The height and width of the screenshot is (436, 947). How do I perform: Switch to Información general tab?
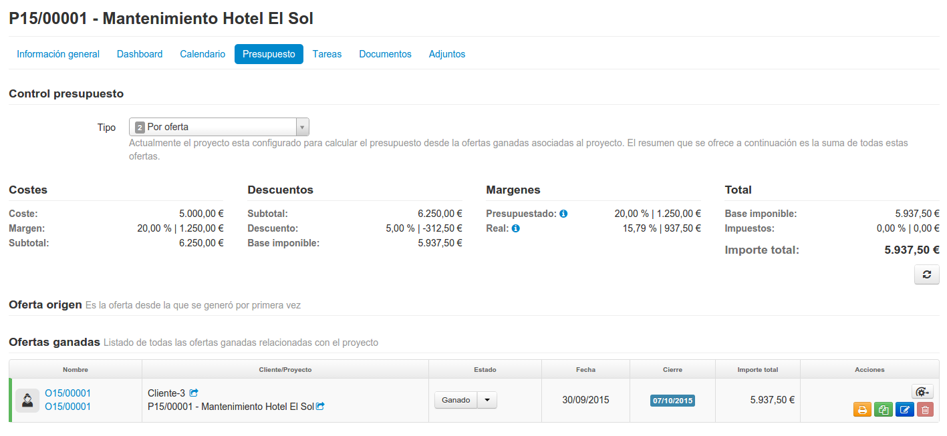58,54
